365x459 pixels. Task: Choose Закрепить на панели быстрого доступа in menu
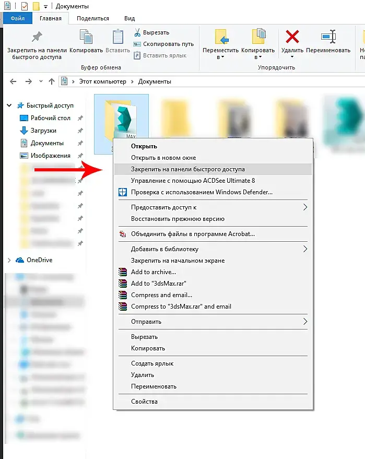tap(213, 169)
